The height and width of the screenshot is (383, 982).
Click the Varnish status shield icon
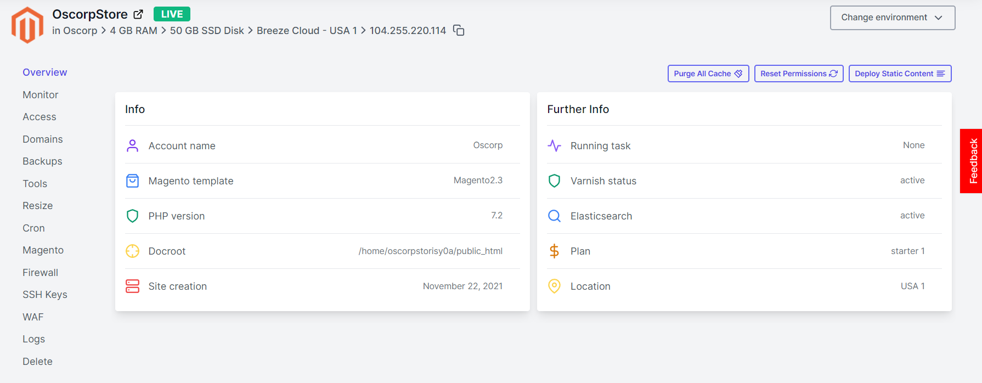(554, 181)
